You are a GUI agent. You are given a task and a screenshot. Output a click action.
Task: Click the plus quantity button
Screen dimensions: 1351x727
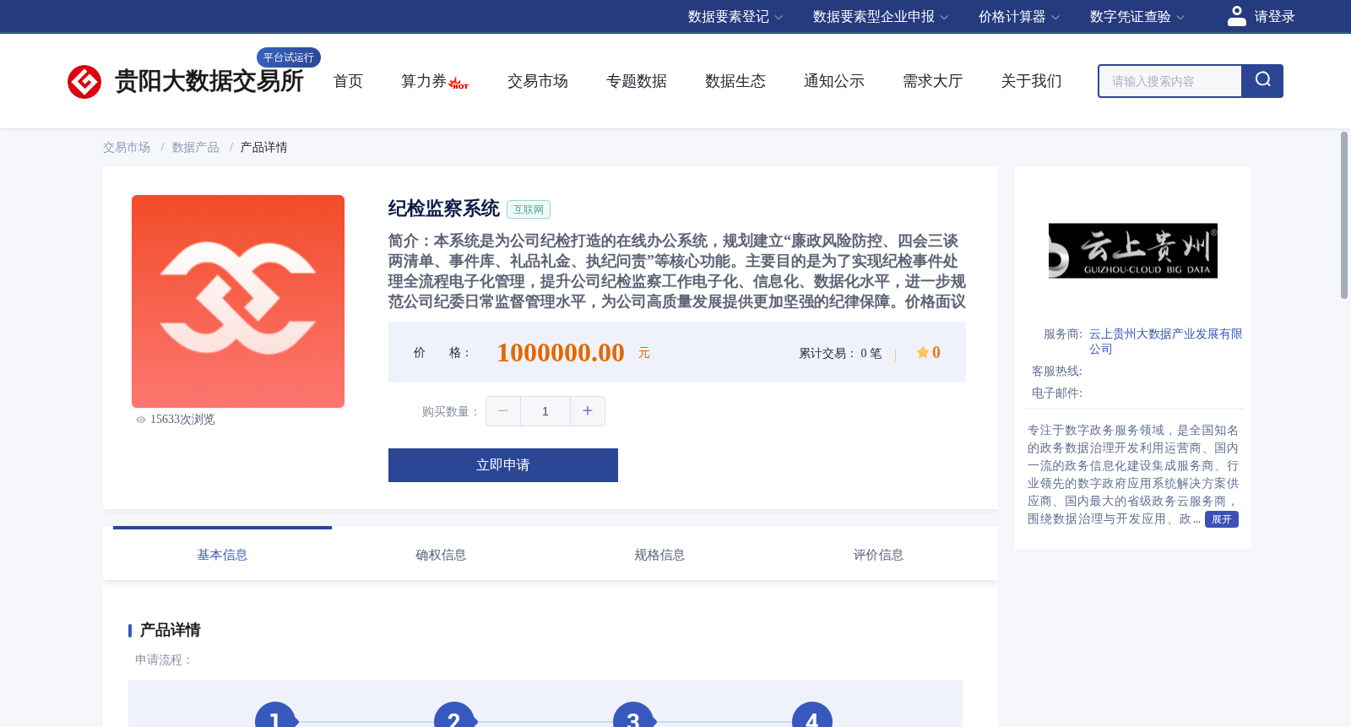(x=588, y=411)
